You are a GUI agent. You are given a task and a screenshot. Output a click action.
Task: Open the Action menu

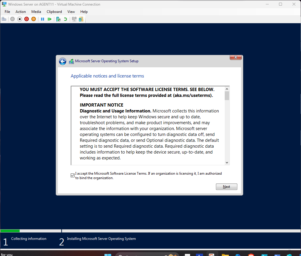(x=21, y=12)
